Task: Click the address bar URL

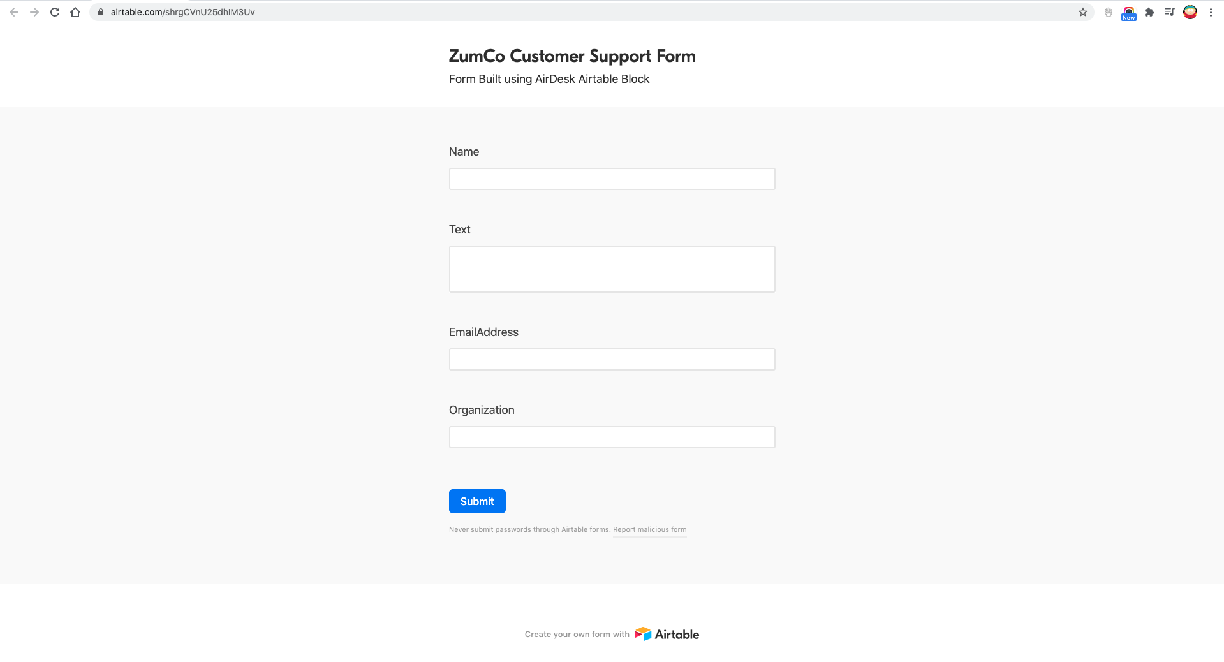Action: pyautogui.click(x=182, y=12)
